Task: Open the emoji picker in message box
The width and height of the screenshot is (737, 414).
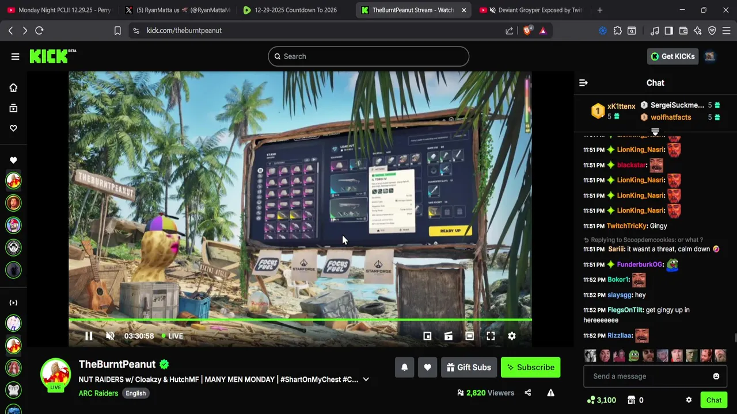Action: [x=716, y=376]
